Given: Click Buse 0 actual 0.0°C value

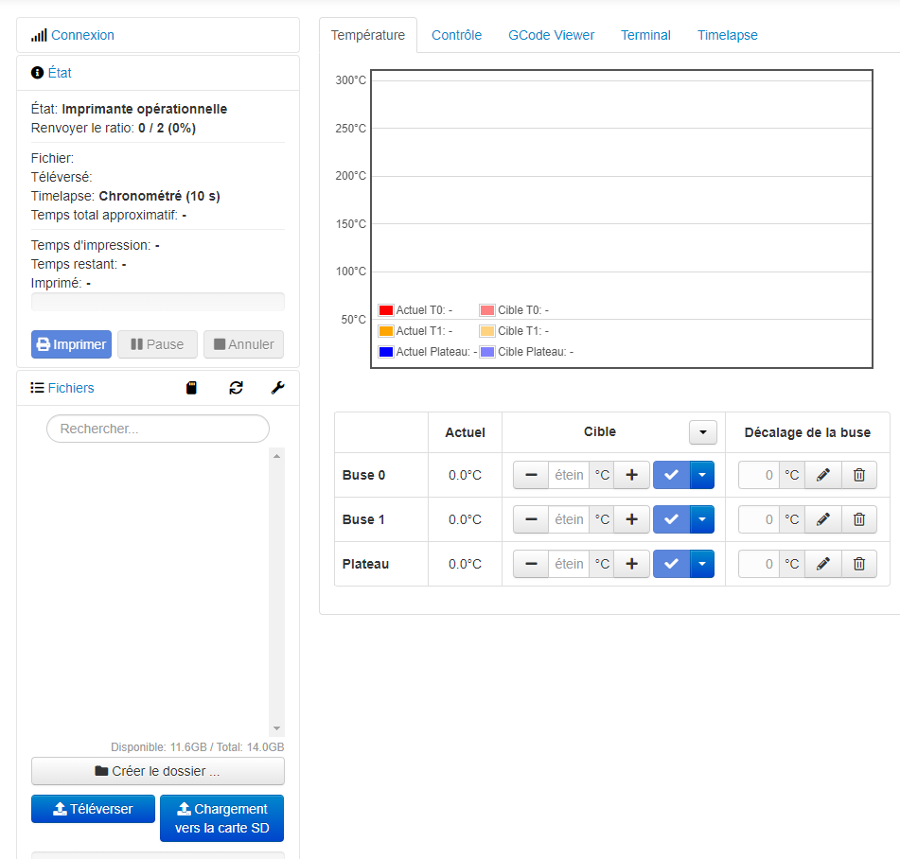Looking at the screenshot, I should click(x=465, y=475).
